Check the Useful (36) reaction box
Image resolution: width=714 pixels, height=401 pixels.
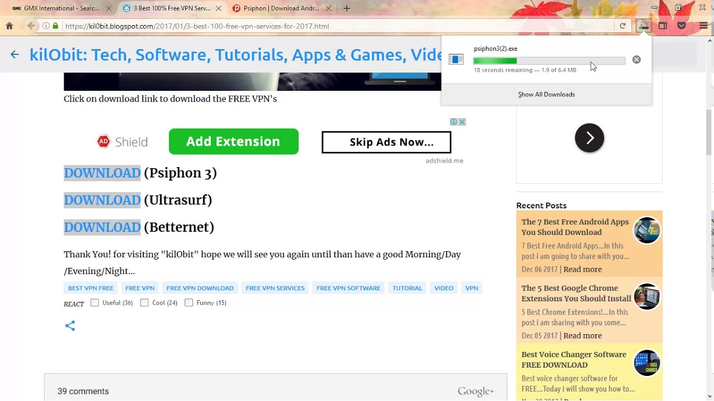(x=95, y=302)
